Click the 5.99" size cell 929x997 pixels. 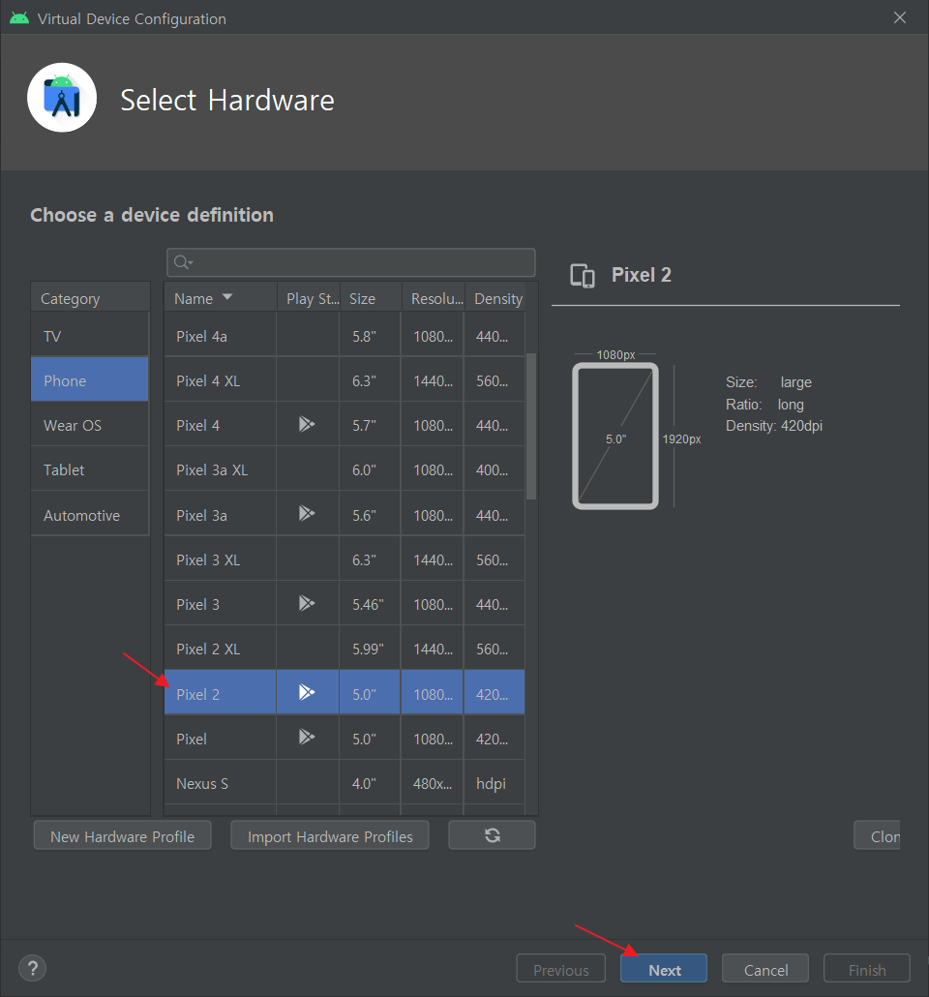368,649
